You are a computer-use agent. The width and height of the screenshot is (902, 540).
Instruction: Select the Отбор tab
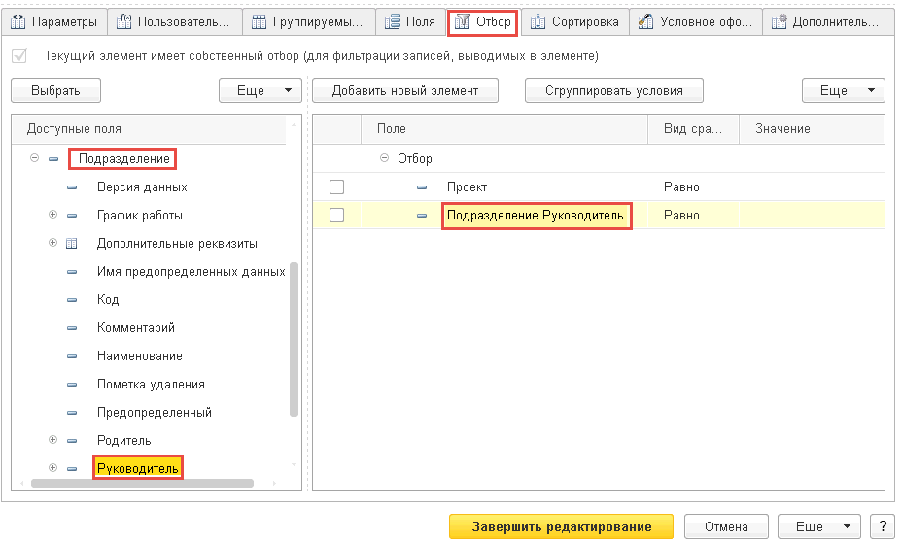(x=483, y=22)
